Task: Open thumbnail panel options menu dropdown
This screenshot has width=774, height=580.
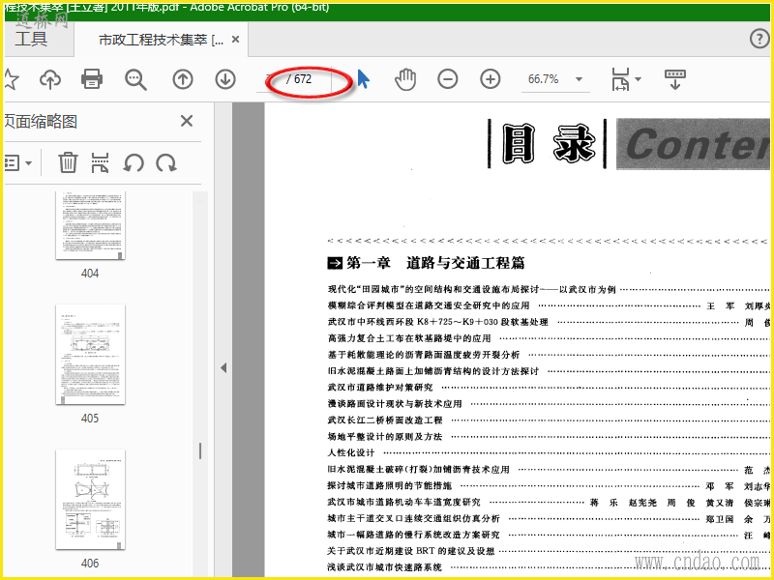Action: (x=17, y=162)
